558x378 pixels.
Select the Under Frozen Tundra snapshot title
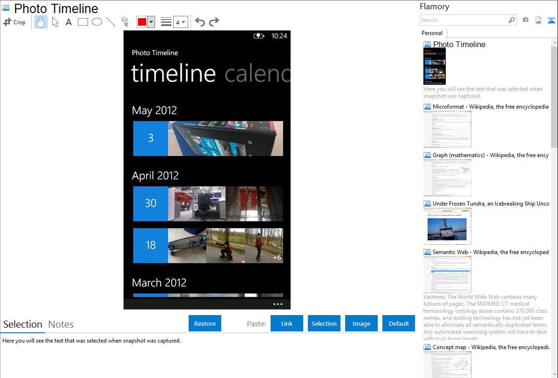(x=491, y=204)
